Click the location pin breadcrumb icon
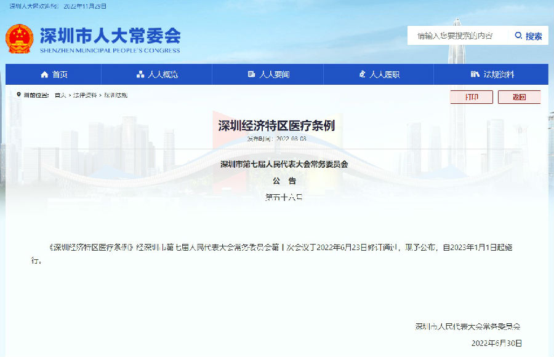This screenshot has width=554, height=357. 18,95
